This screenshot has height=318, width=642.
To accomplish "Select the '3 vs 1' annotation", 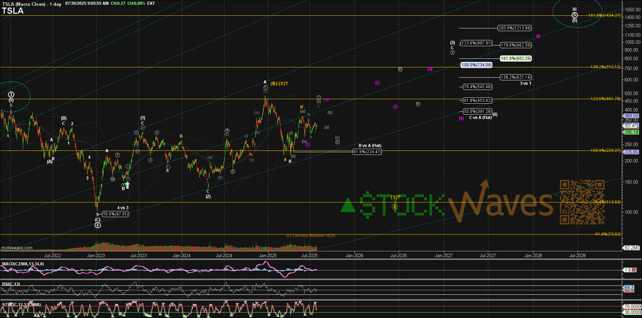I will 525,84.
